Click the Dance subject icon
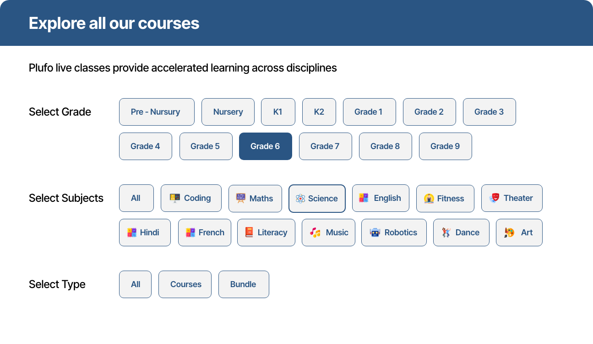Viewport: 593px width, 344px height. pos(446,233)
